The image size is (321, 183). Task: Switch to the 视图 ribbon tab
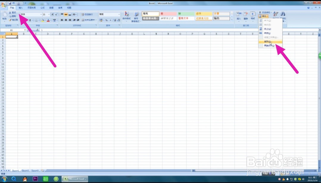coord(69,8)
